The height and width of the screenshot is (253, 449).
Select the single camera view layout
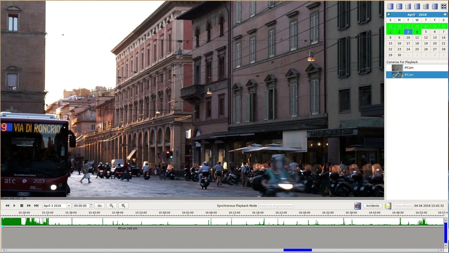pyautogui.click(x=390, y=7)
